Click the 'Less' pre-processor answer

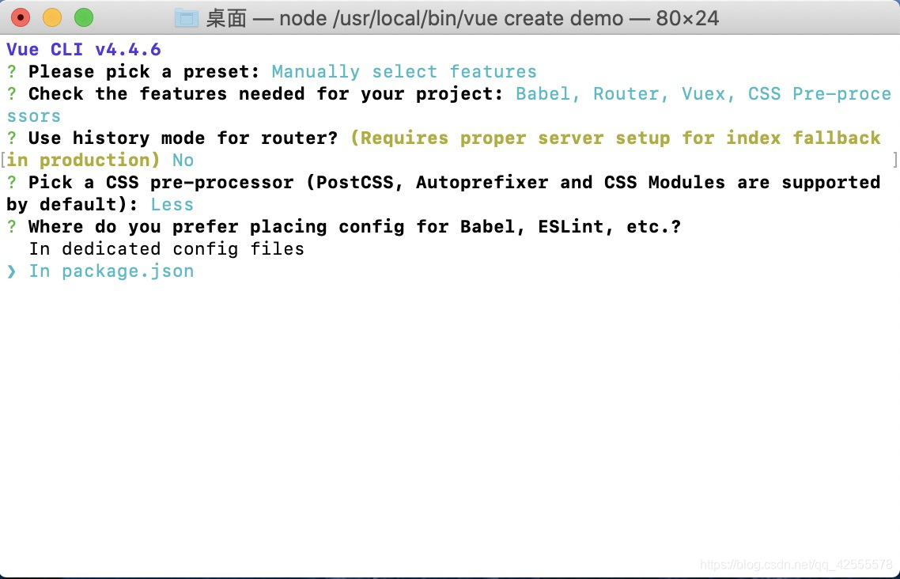(x=172, y=205)
